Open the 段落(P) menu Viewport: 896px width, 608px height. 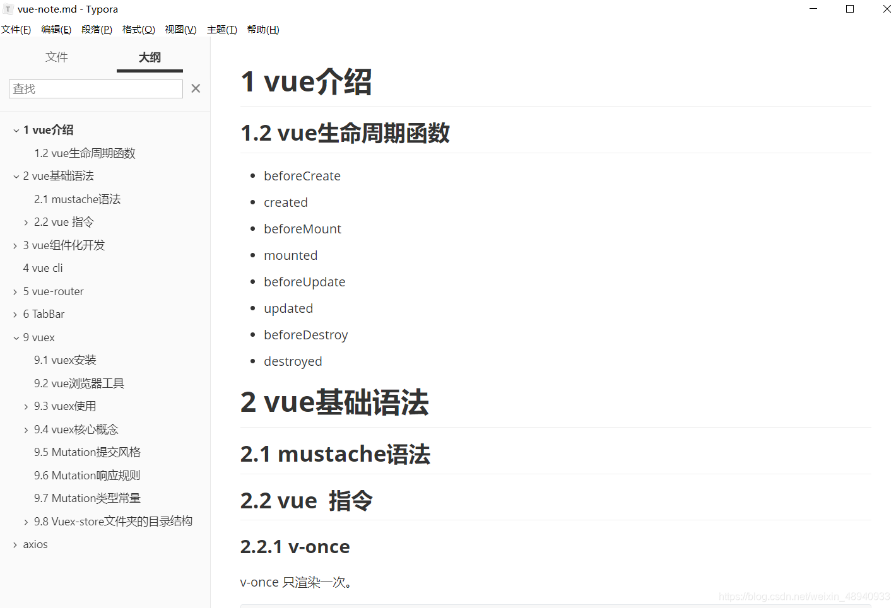click(x=97, y=30)
